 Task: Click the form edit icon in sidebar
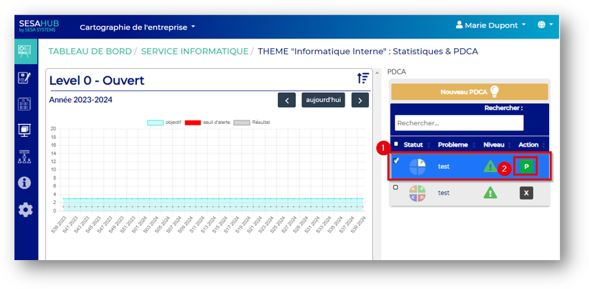[x=25, y=78]
